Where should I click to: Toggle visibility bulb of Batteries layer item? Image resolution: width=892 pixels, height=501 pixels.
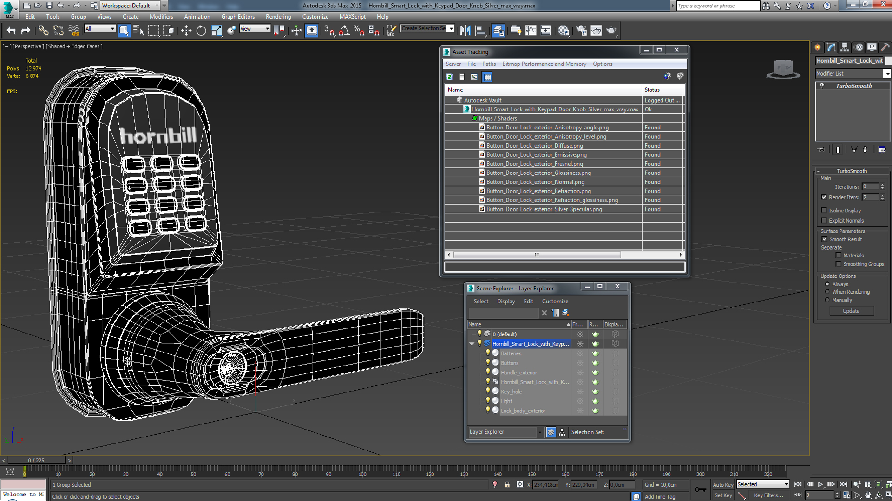pos(488,353)
